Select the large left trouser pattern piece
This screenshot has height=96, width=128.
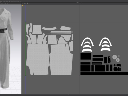(x=38, y=59)
